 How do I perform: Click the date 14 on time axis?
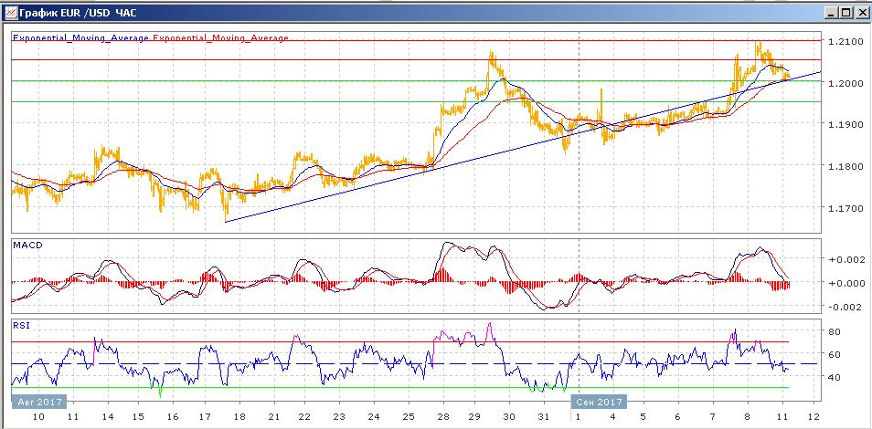(x=108, y=417)
